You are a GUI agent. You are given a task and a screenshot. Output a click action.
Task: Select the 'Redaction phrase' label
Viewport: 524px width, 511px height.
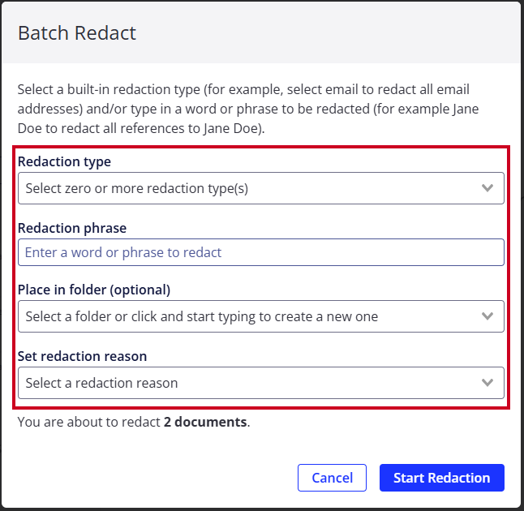tap(72, 228)
